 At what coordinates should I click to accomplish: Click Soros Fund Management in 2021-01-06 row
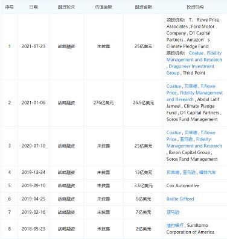click(192, 119)
